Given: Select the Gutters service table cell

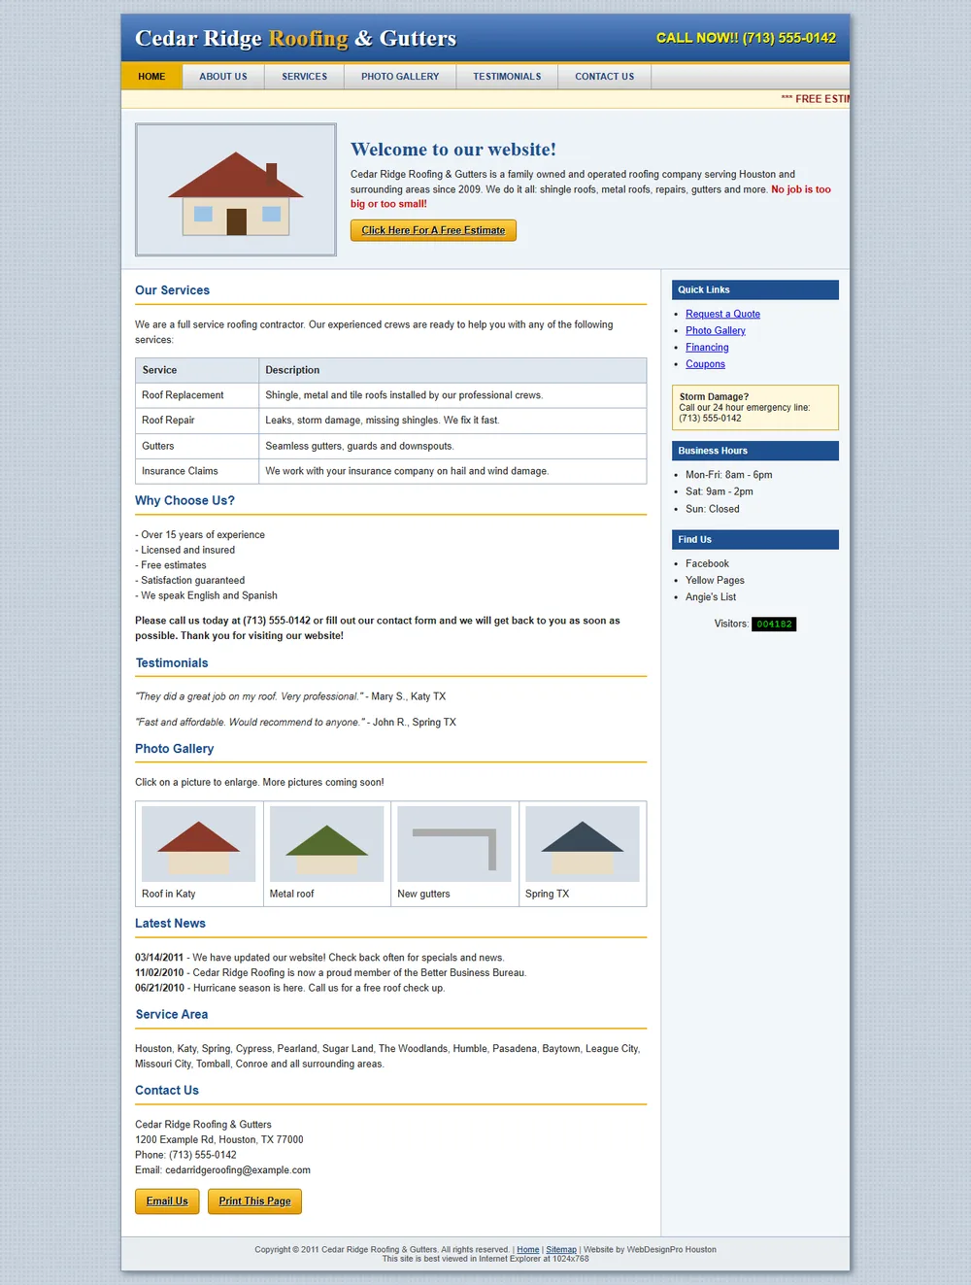Looking at the screenshot, I should (197, 446).
